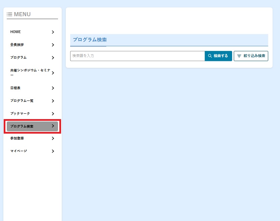Focus the 検索語を入力 search field
This screenshot has width=280, height=221.
(137, 56)
